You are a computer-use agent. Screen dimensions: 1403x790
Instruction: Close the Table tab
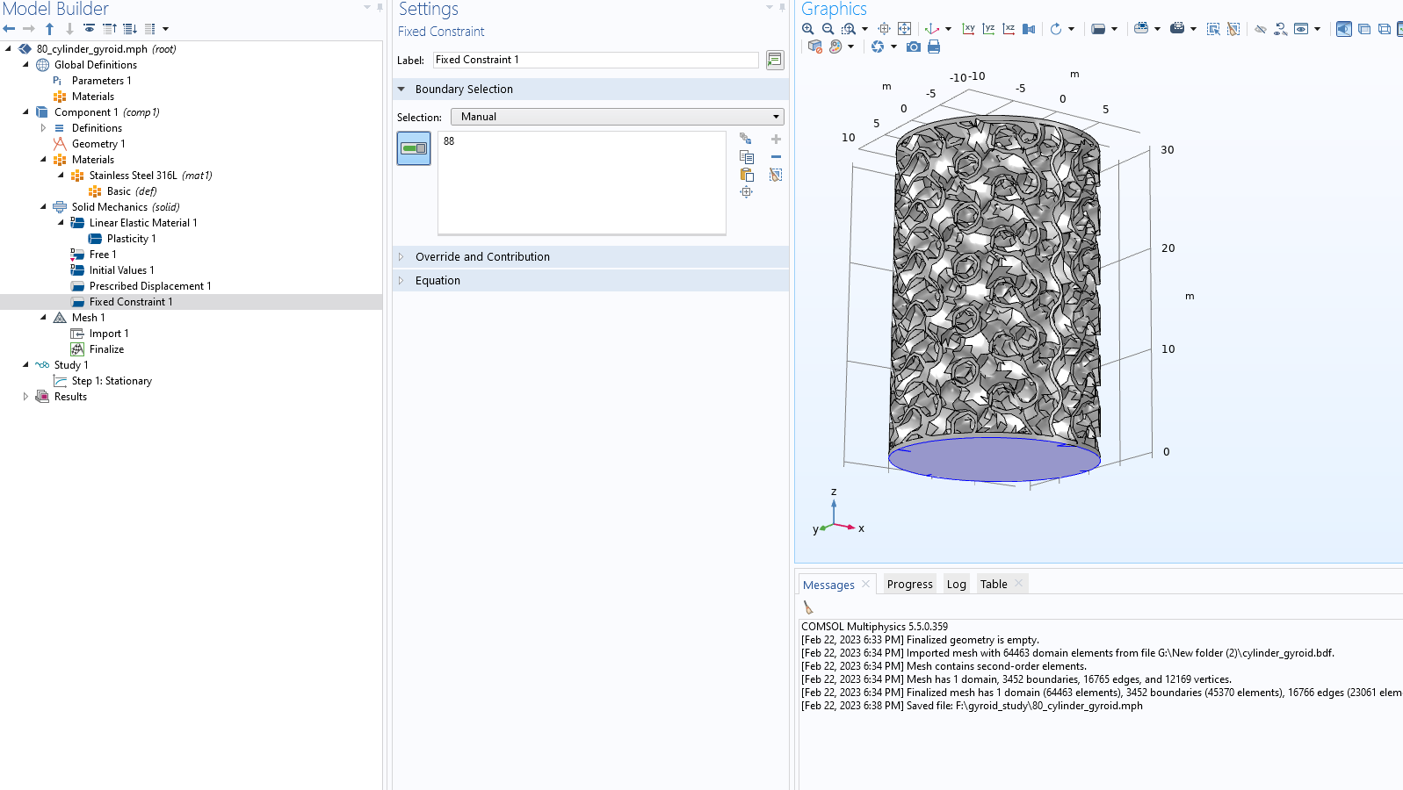[x=1018, y=584]
